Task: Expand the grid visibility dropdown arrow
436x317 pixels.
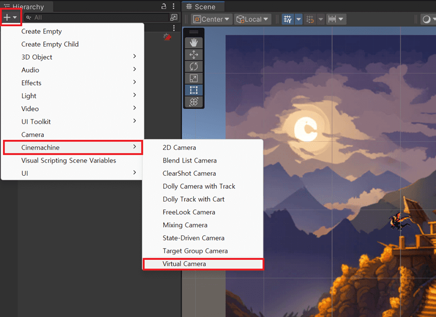Action: point(299,19)
